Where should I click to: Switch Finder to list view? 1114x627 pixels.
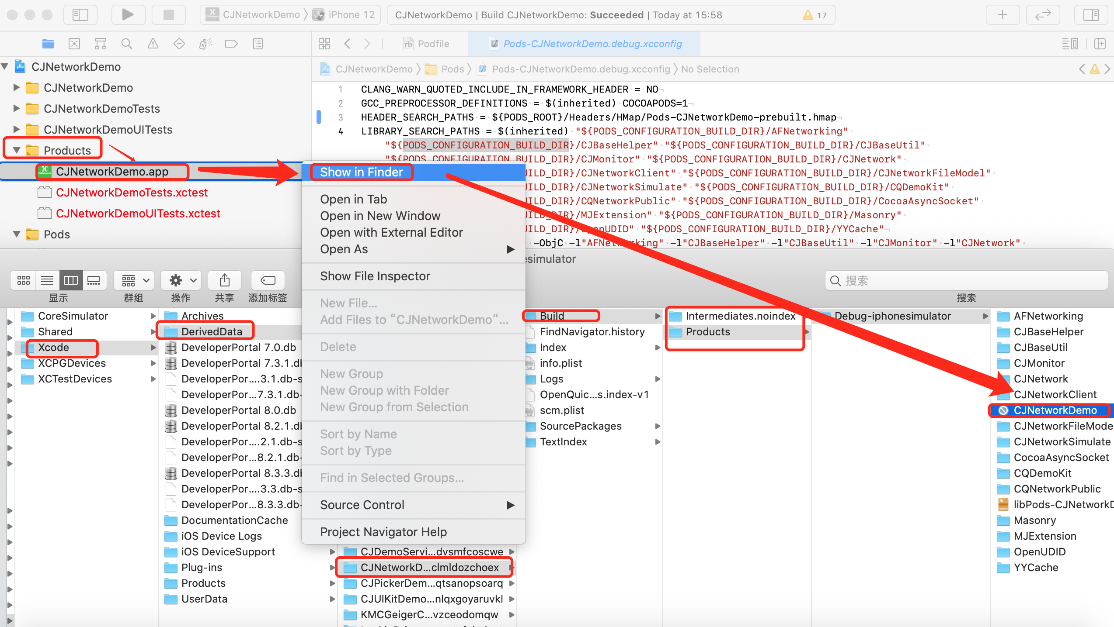(47, 280)
